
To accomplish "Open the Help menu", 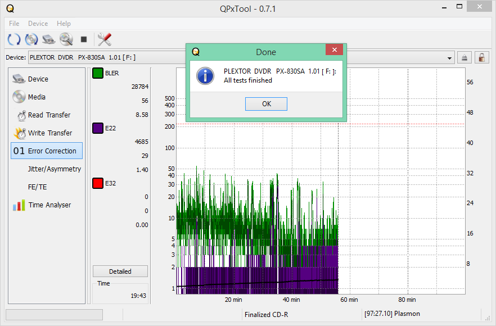I will coord(64,24).
